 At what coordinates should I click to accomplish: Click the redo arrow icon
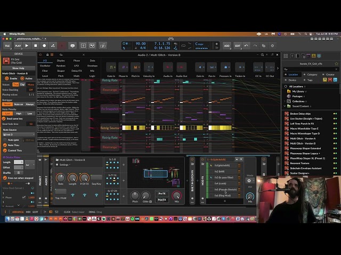coord(255,46)
